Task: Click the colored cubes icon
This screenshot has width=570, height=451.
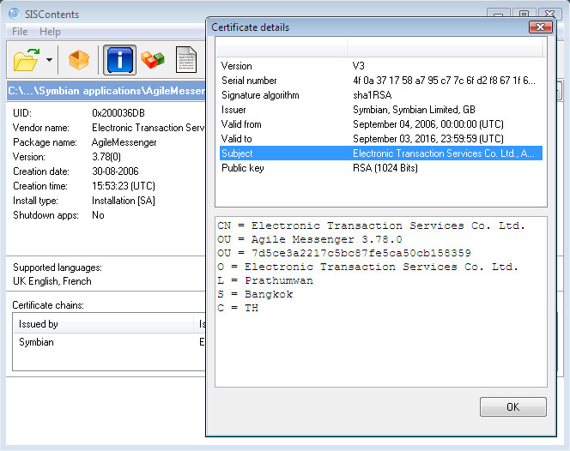Action: [x=153, y=60]
